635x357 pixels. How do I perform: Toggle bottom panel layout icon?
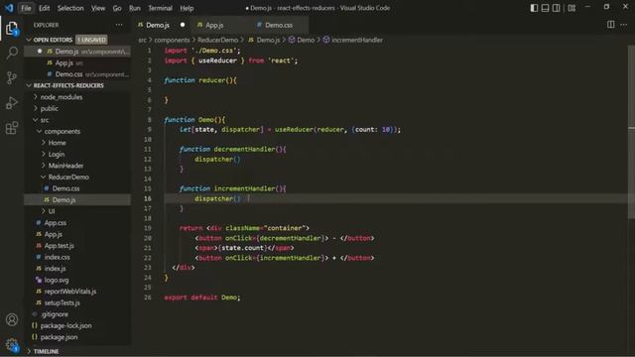545,8
